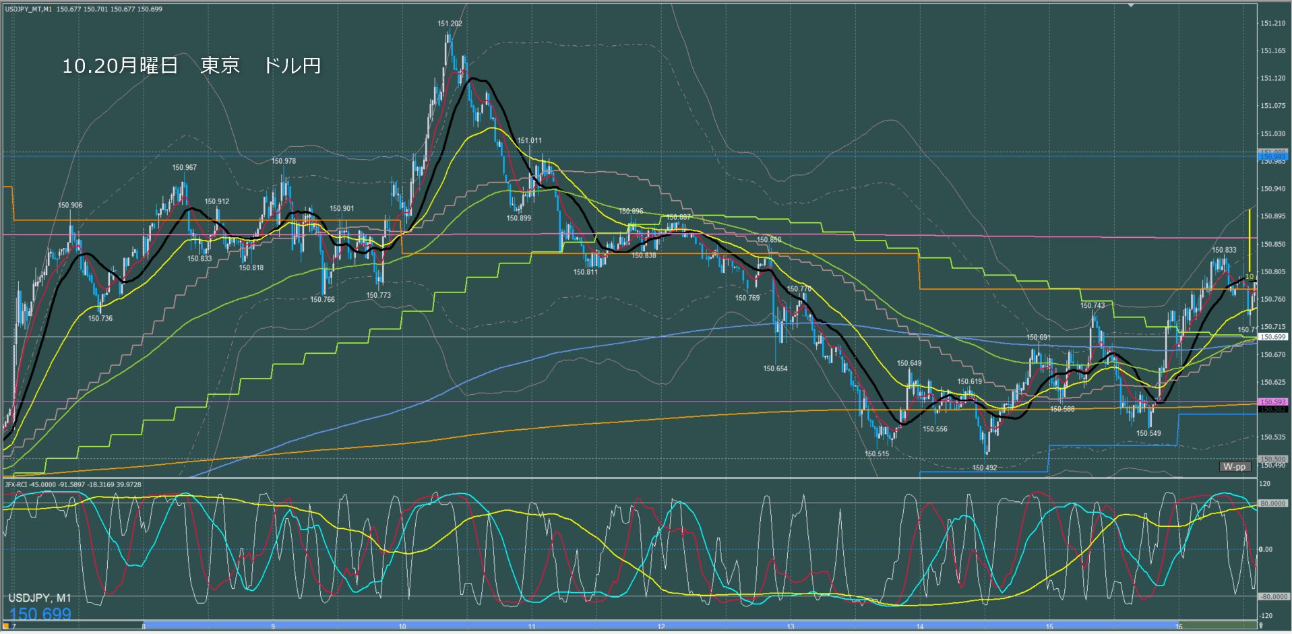Click the 151.202 high price label
The height and width of the screenshot is (634, 1292).
click(450, 24)
